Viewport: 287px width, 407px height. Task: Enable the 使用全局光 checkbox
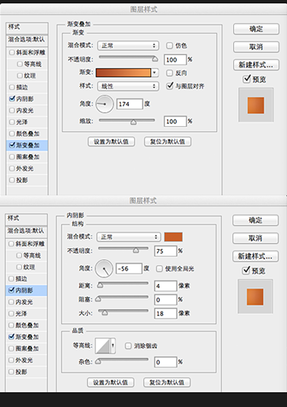click(x=160, y=269)
